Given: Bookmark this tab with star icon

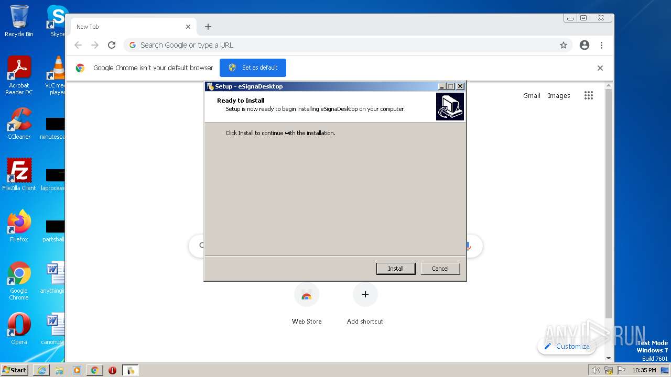Looking at the screenshot, I should tap(564, 45).
